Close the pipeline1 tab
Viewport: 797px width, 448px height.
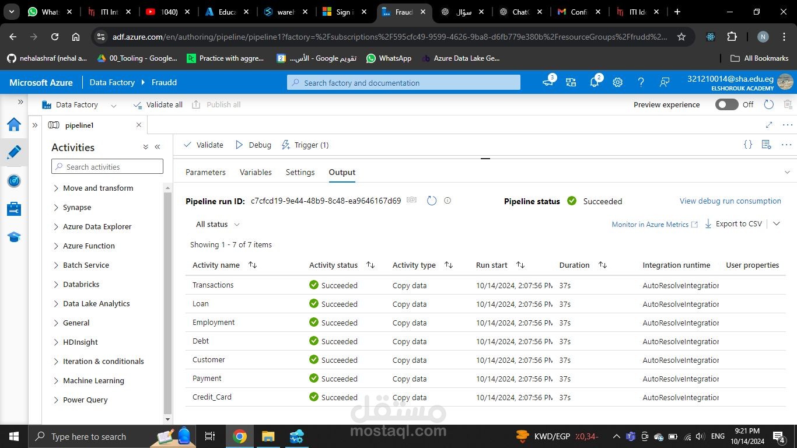(x=139, y=125)
